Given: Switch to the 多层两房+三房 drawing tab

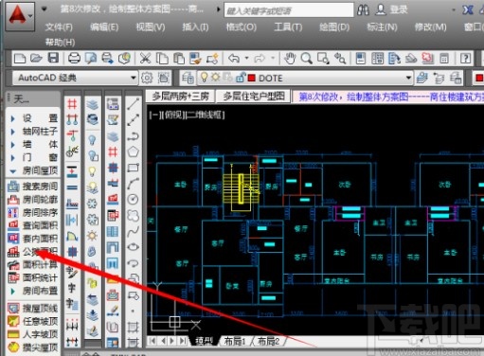Looking at the screenshot, I should click(180, 96).
